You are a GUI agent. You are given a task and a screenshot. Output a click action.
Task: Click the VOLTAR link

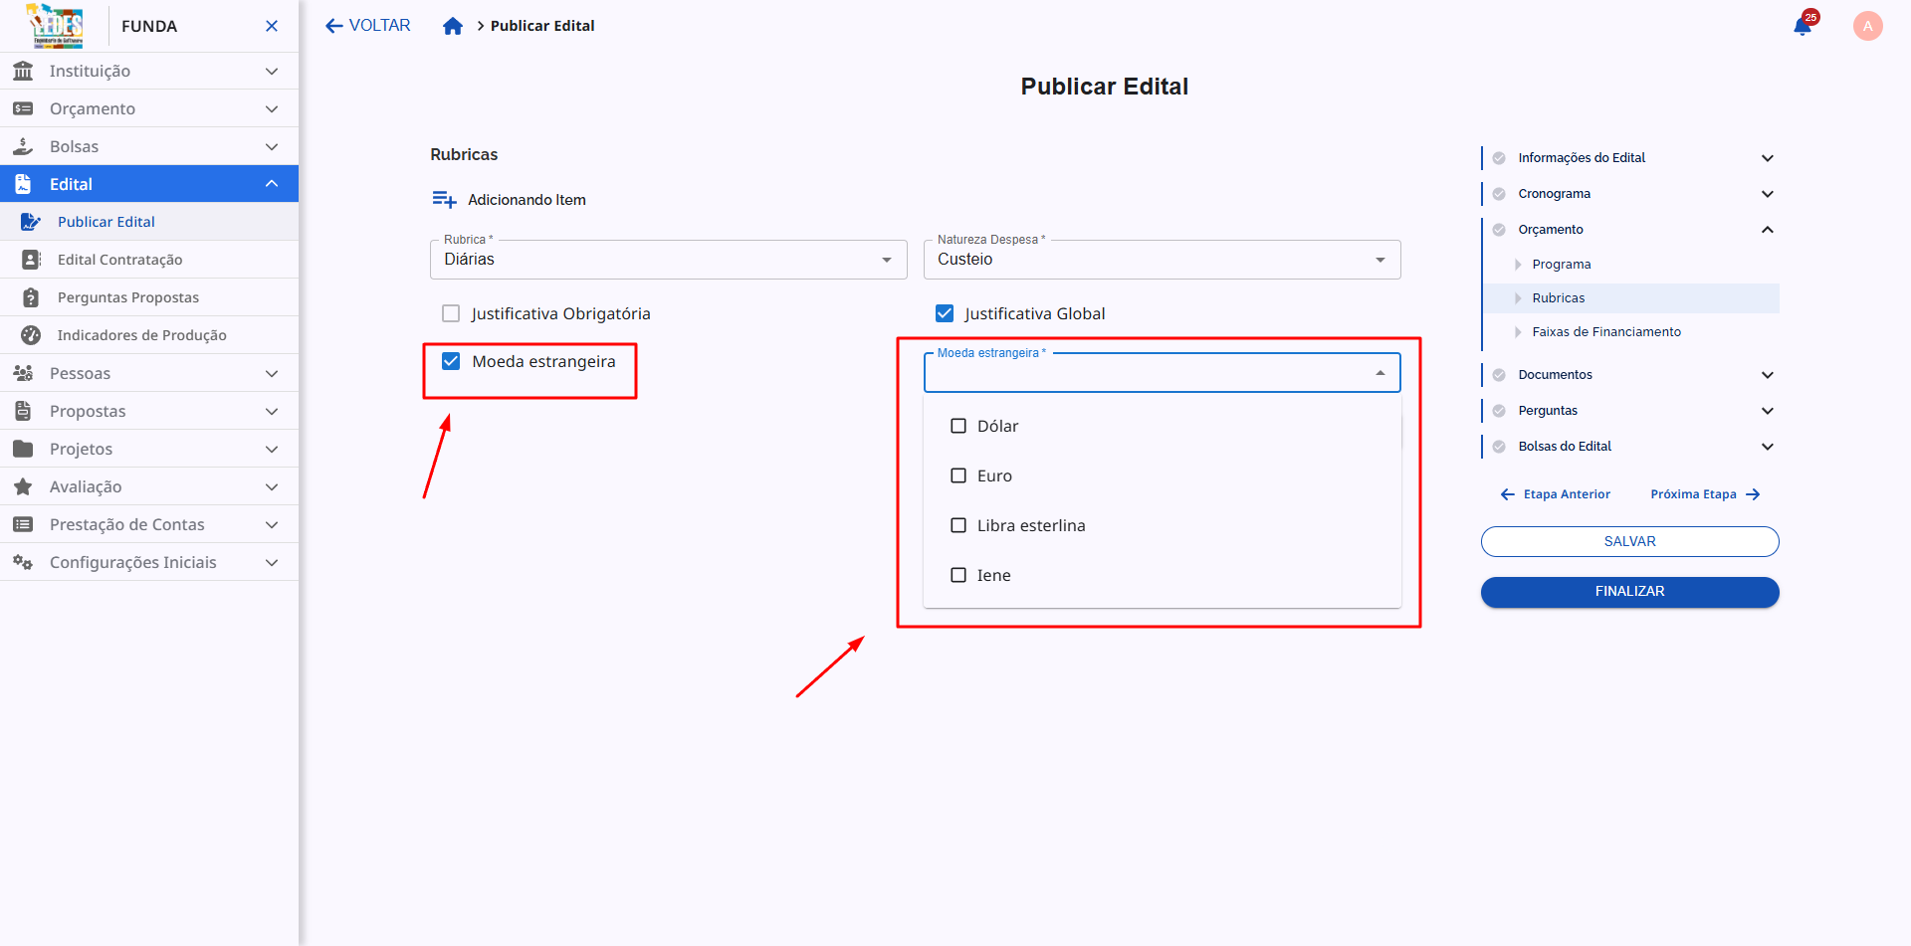point(367,25)
